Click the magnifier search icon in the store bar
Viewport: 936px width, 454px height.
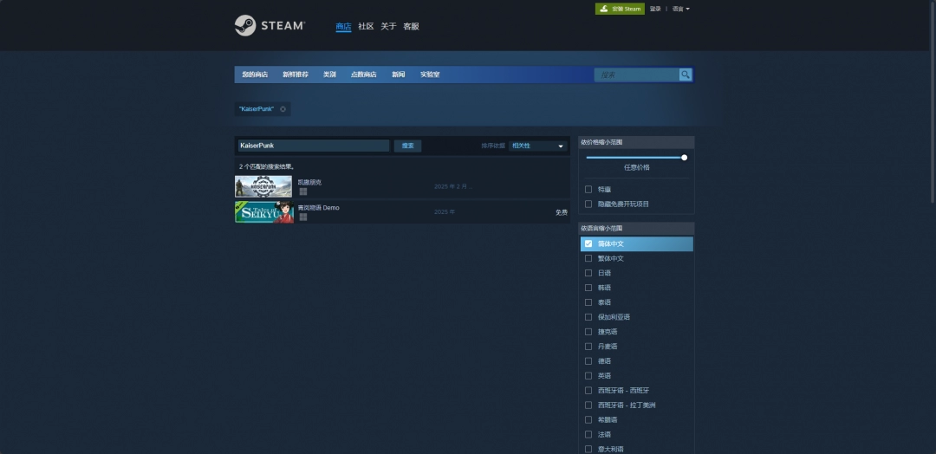point(686,75)
